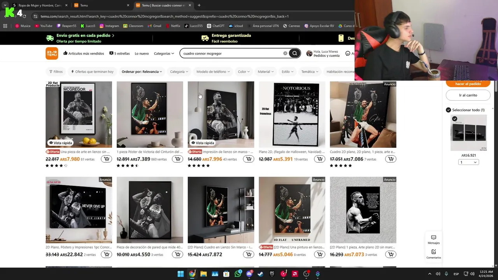Image resolution: width=498 pixels, height=280 pixels.
Task: Open the NEVER GIVE UP poster thumbnail
Action: click(79, 210)
